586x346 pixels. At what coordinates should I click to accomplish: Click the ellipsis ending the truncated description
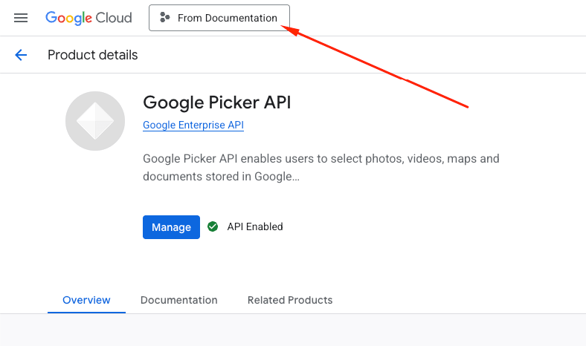(x=295, y=177)
